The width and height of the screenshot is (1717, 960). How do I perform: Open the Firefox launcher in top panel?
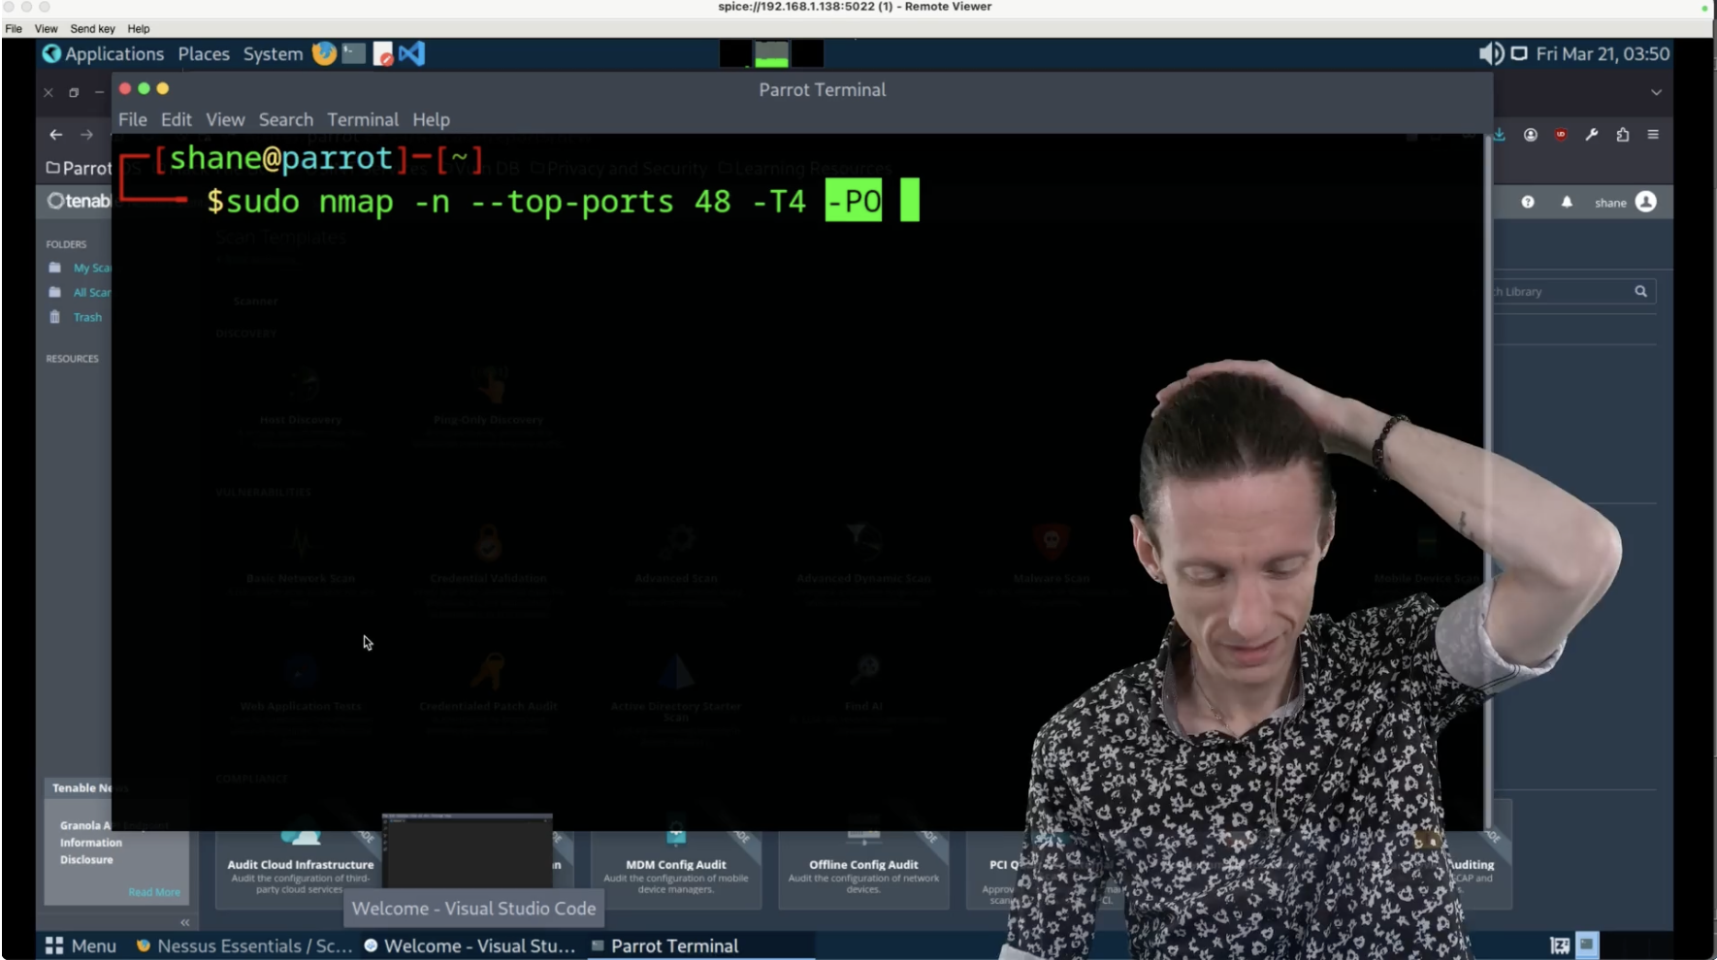coord(324,53)
